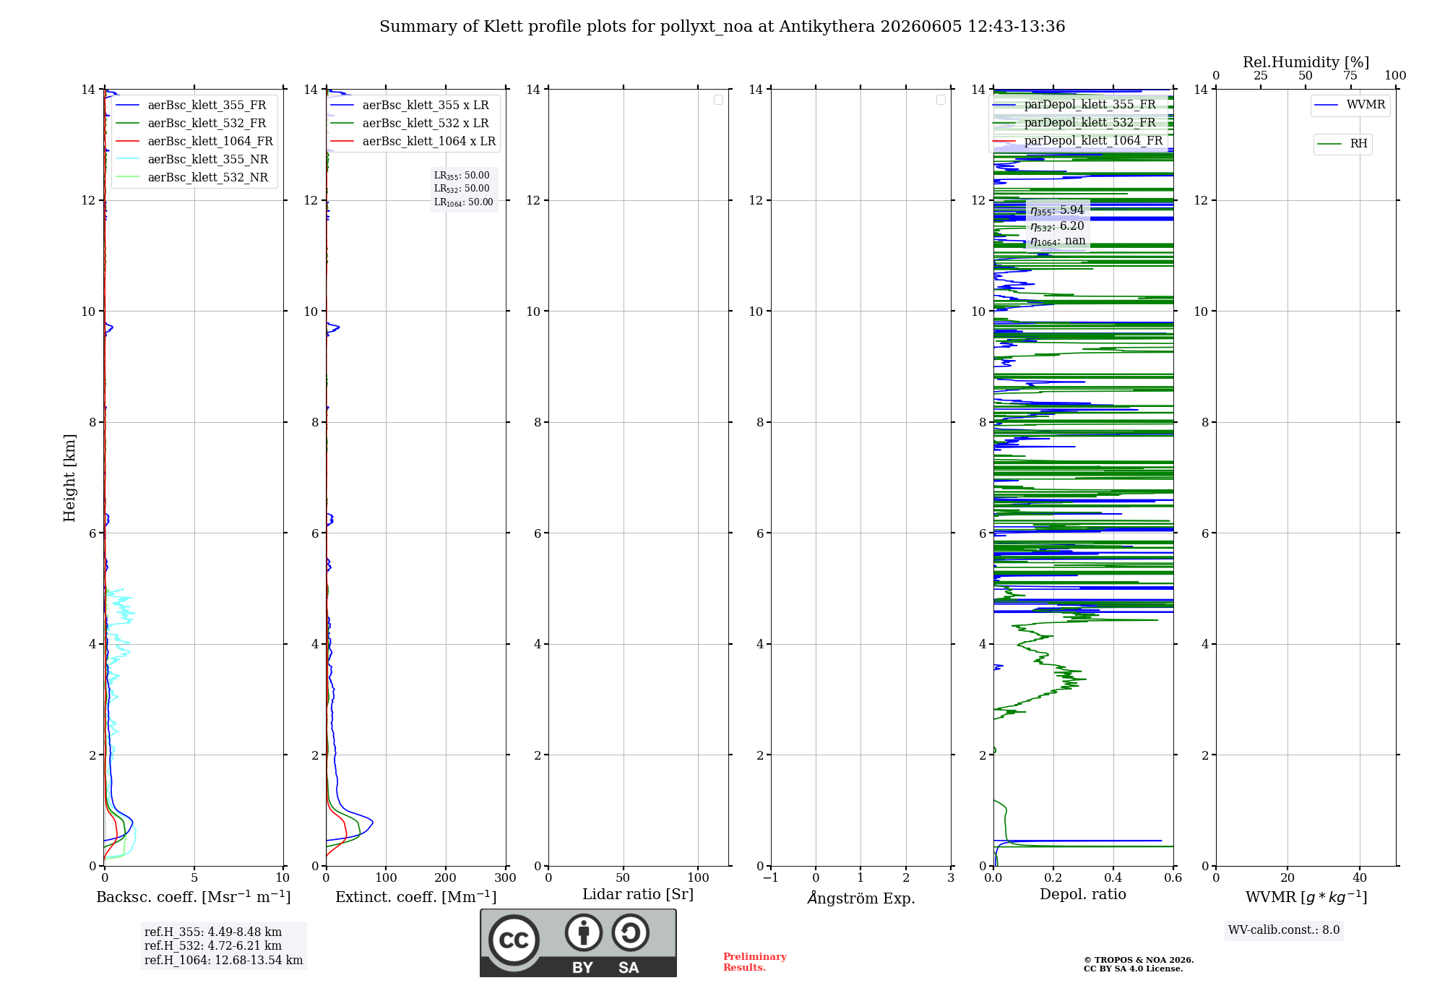Click the ref.H_1064: 12.68-13.54 km text

[223, 961]
